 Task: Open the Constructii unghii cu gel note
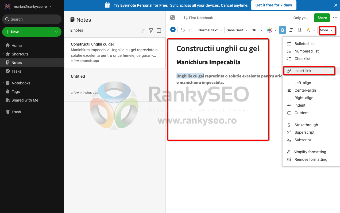(x=115, y=53)
